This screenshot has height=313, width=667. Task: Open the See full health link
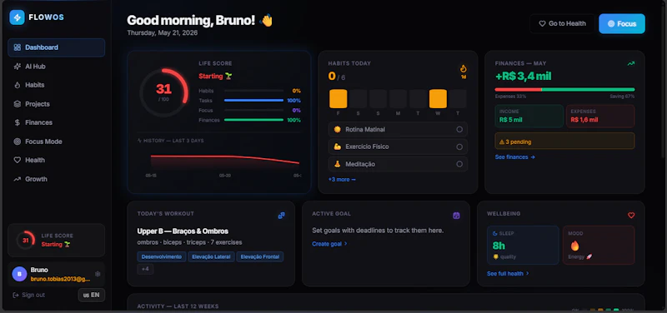coord(508,274)
